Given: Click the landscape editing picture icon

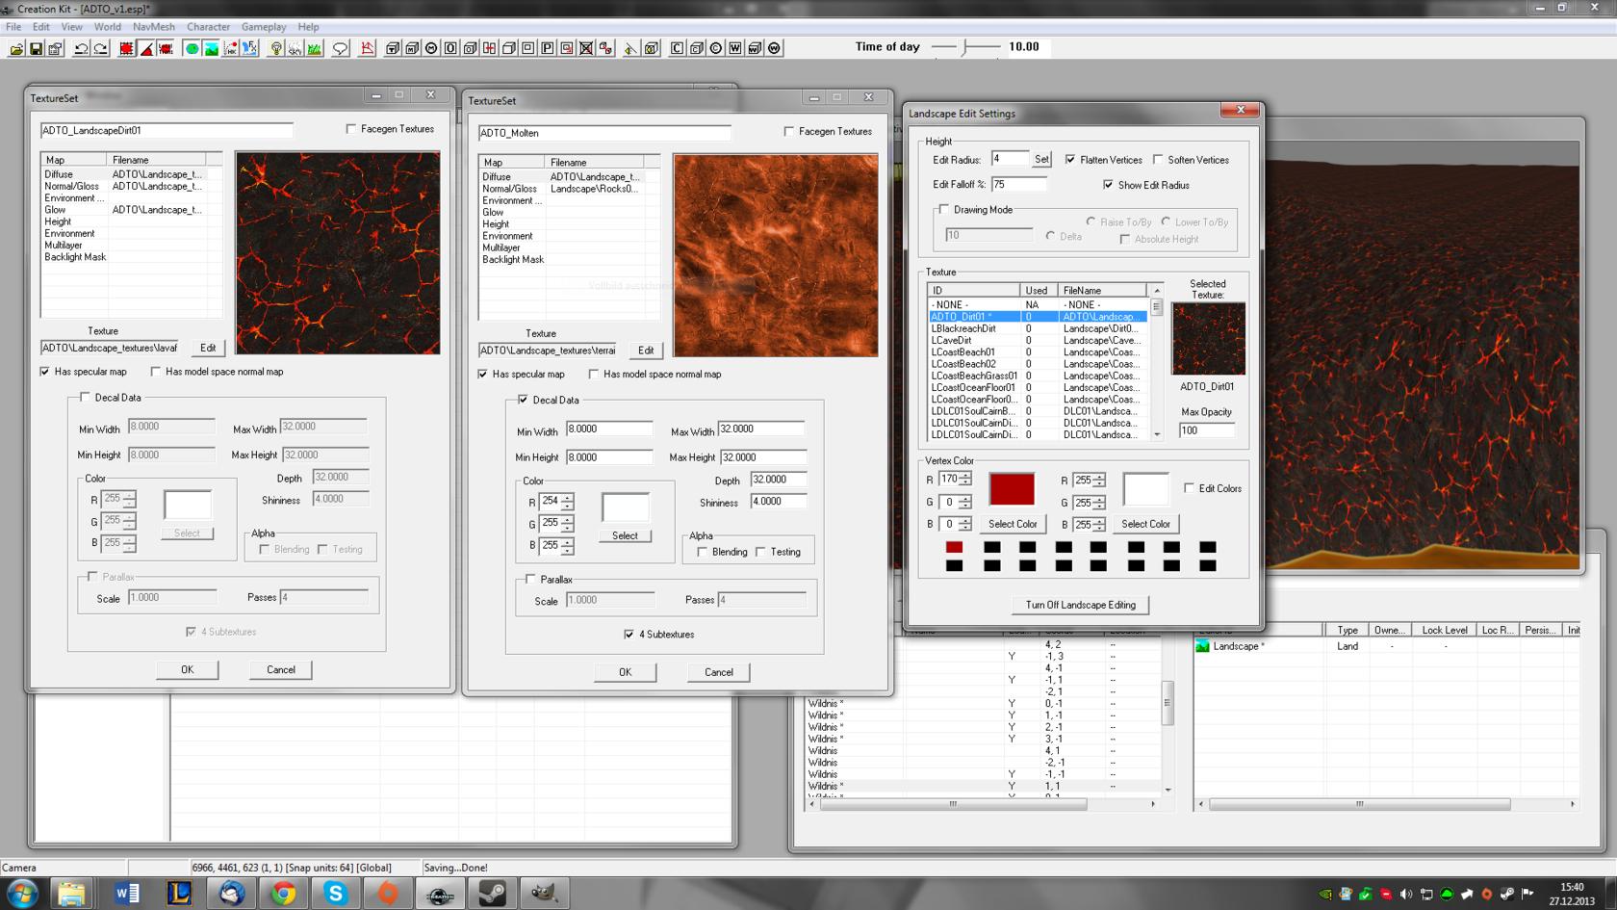Looking at the screenshot, I should (211, 48).
